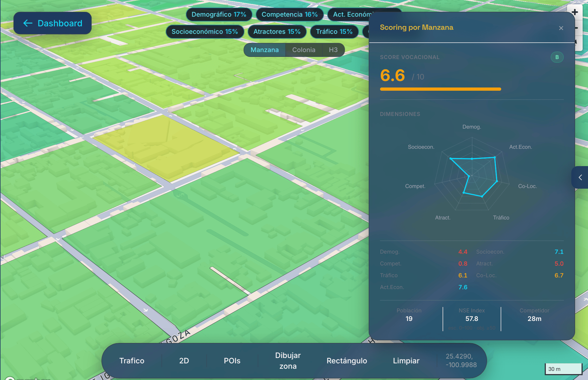The image size is (588, 380).
Task: Click the B grade badge icon
Action: pyautogui.click(x=557, y=57)
